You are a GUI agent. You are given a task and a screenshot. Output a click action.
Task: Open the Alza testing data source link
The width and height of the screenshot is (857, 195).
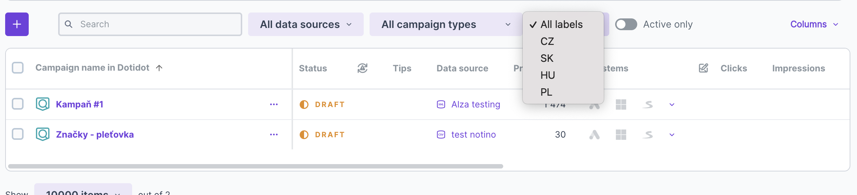(476, 104)
